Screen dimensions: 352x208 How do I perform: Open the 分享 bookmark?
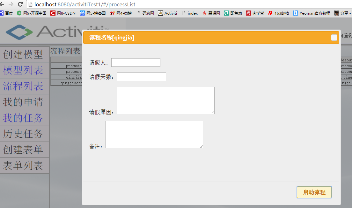coord(342,13)
